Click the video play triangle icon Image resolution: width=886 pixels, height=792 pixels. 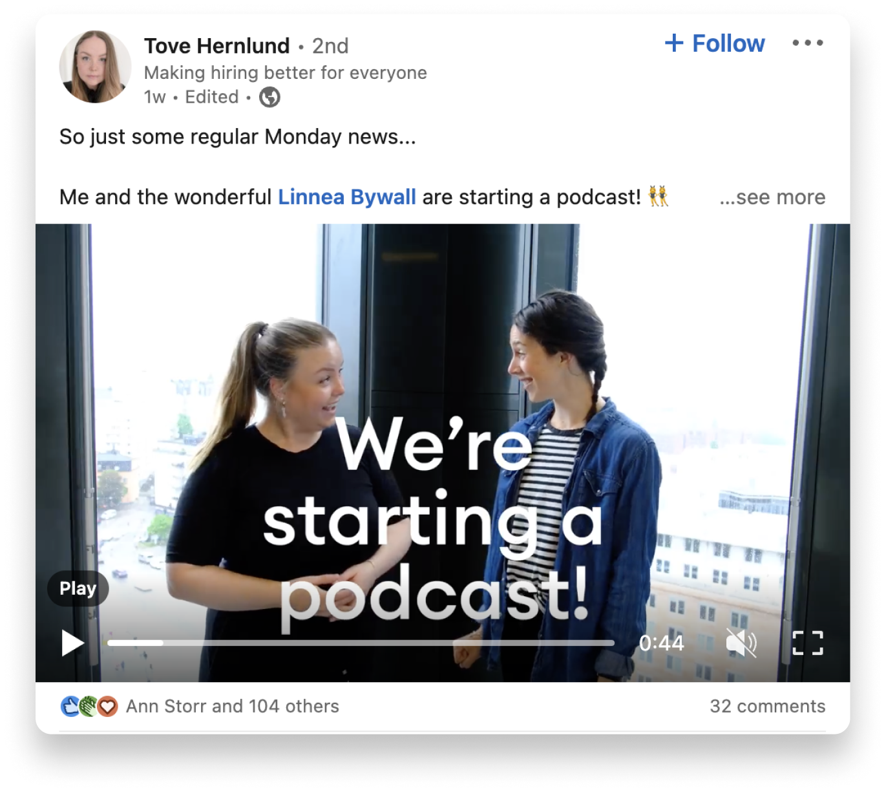coord(72,643)
